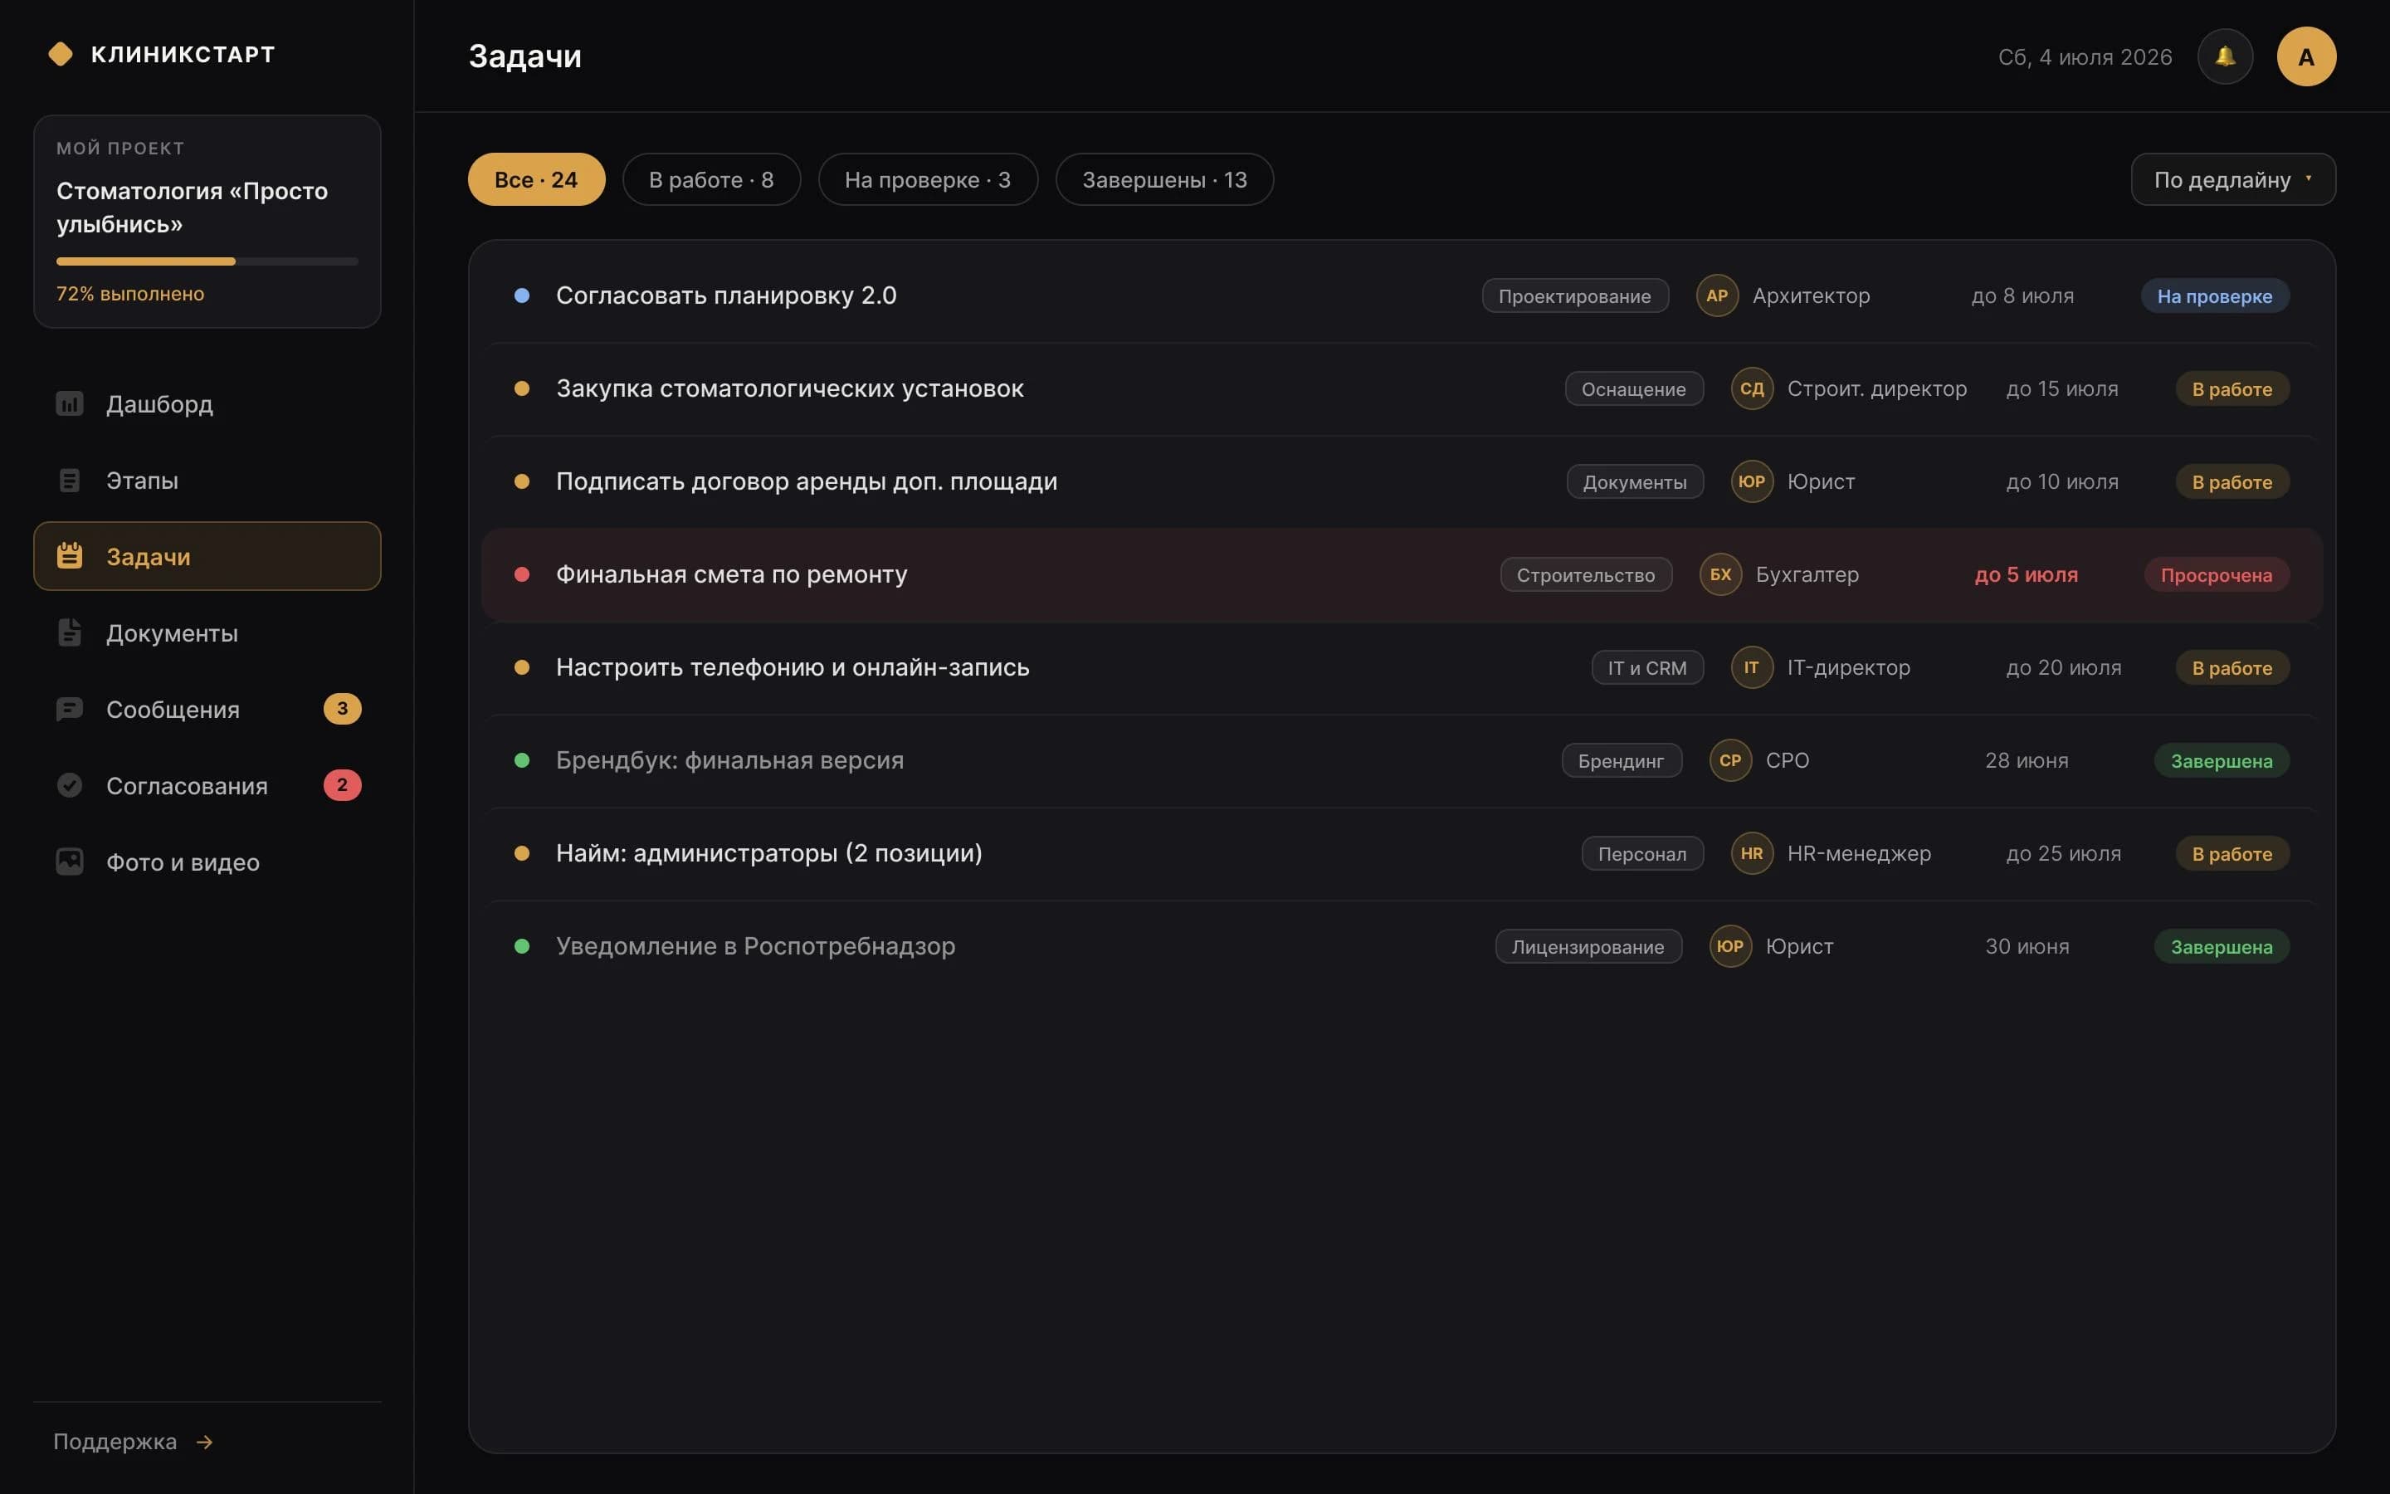Click the Просрочена status badge

point(2217,574)
